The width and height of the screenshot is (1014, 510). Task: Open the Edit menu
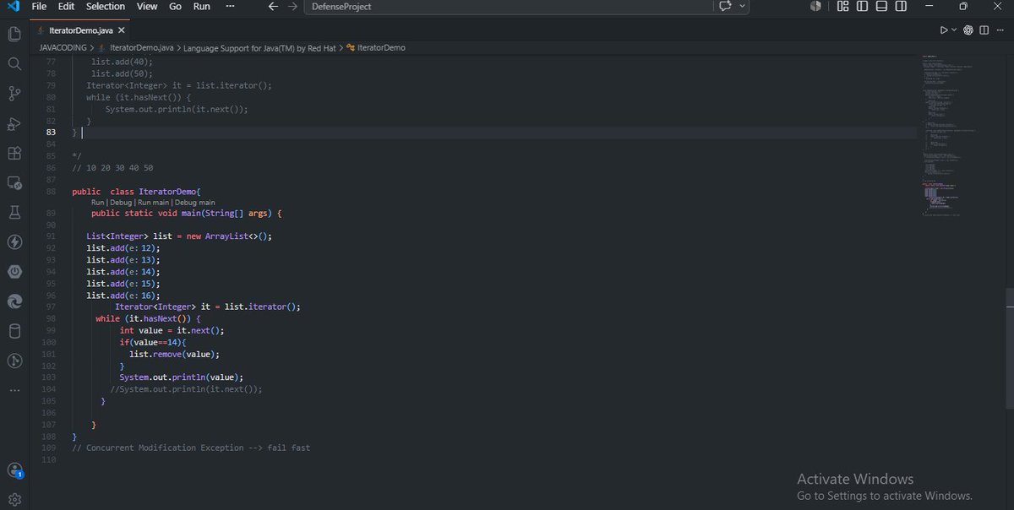click(x=67, y=6)
